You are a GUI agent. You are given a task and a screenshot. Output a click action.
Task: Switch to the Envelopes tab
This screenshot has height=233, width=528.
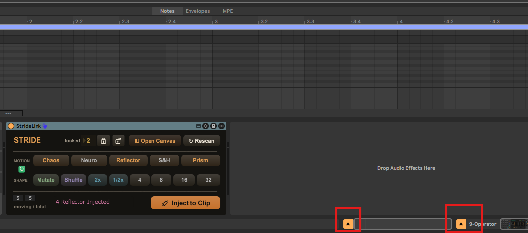(198, 11)
